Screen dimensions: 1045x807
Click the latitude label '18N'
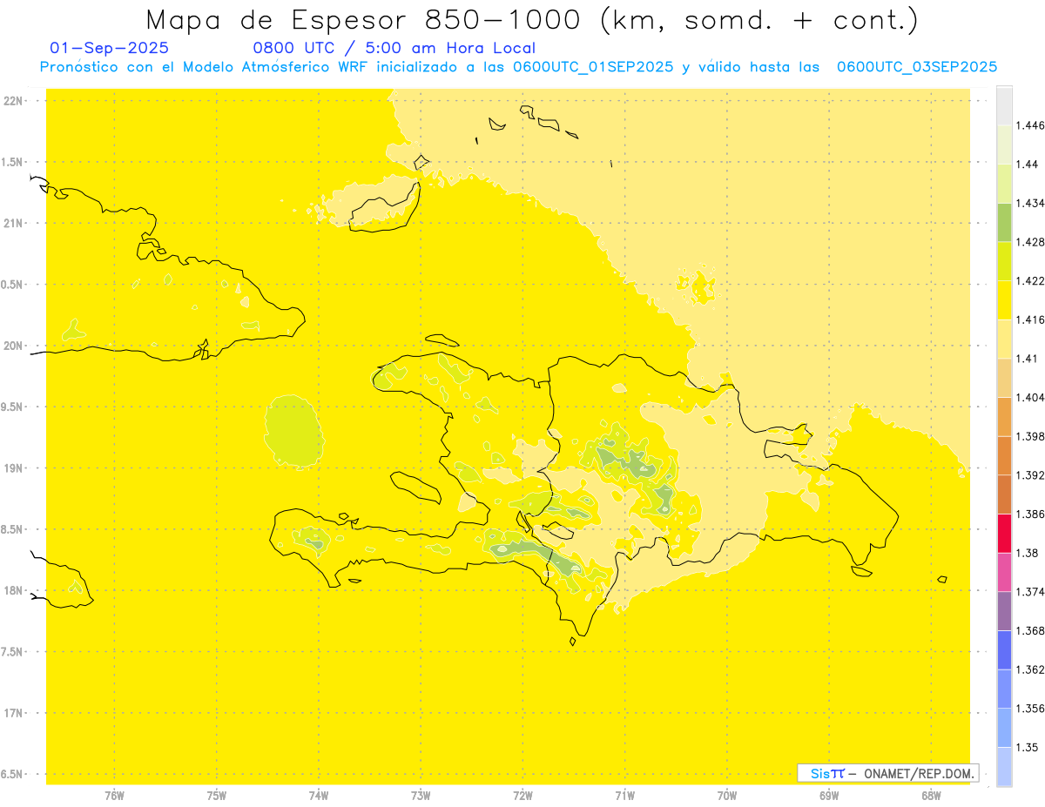pos(15,590)
